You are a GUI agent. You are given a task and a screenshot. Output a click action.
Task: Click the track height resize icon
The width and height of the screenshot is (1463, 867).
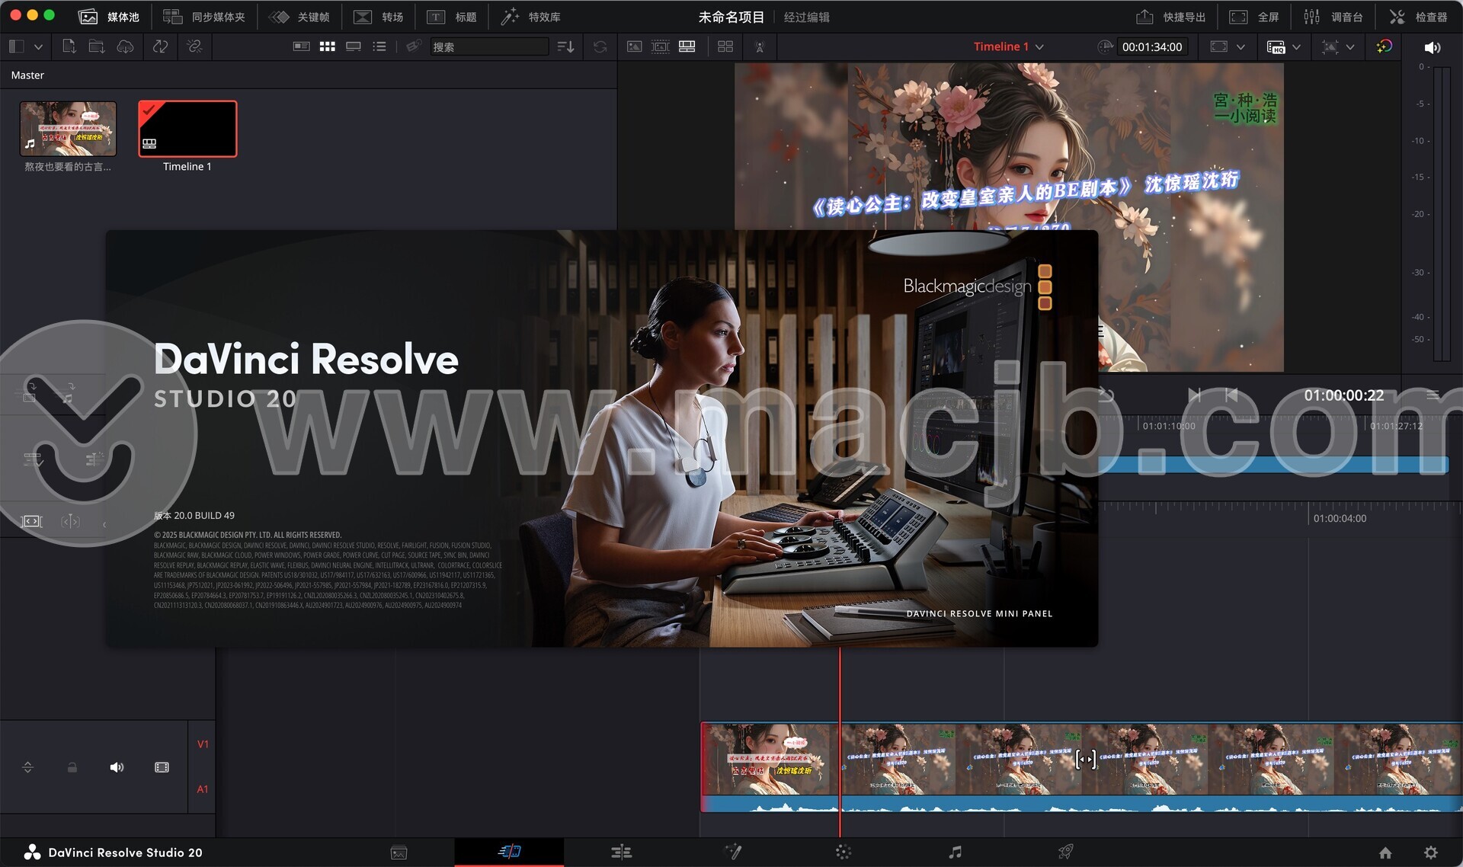pos(28,767)
